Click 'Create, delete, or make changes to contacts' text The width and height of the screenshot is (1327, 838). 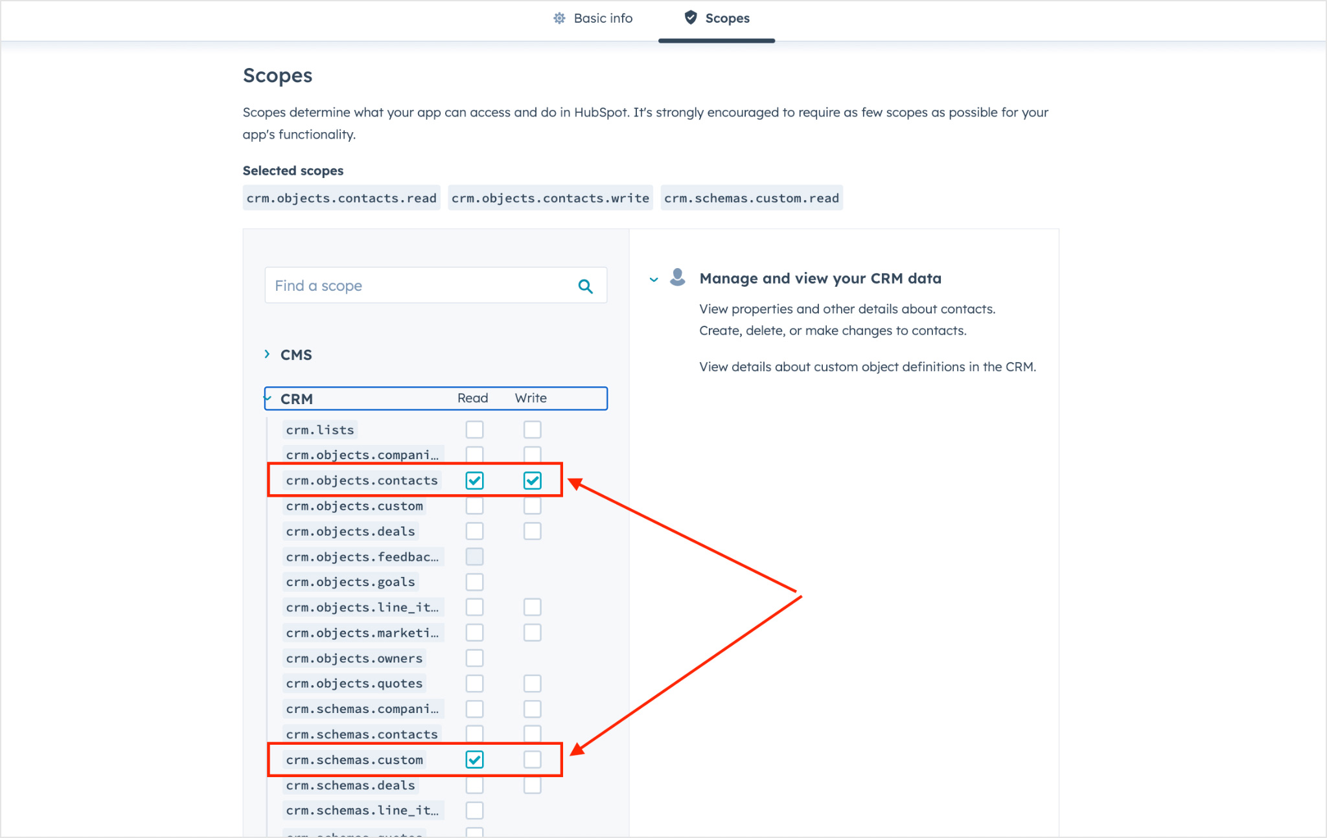pos(833,330)
